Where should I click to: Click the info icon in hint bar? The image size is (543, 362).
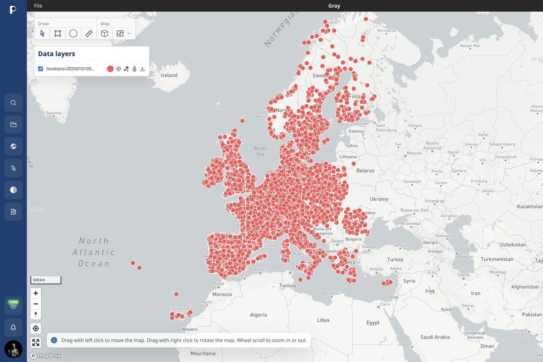point(54,340)
